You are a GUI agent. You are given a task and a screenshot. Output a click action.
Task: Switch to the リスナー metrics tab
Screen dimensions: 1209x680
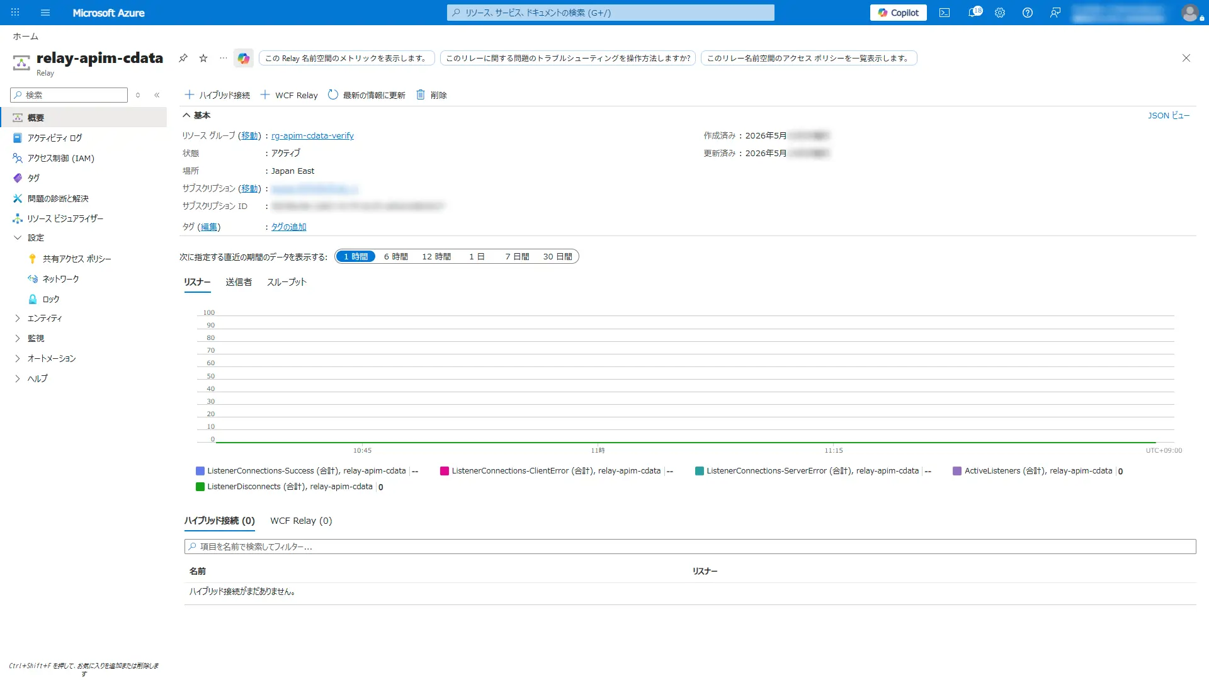click(197, 282)
